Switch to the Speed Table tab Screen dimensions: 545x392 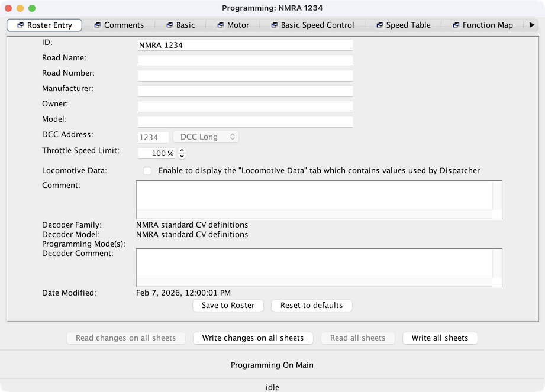coord(408,25)
